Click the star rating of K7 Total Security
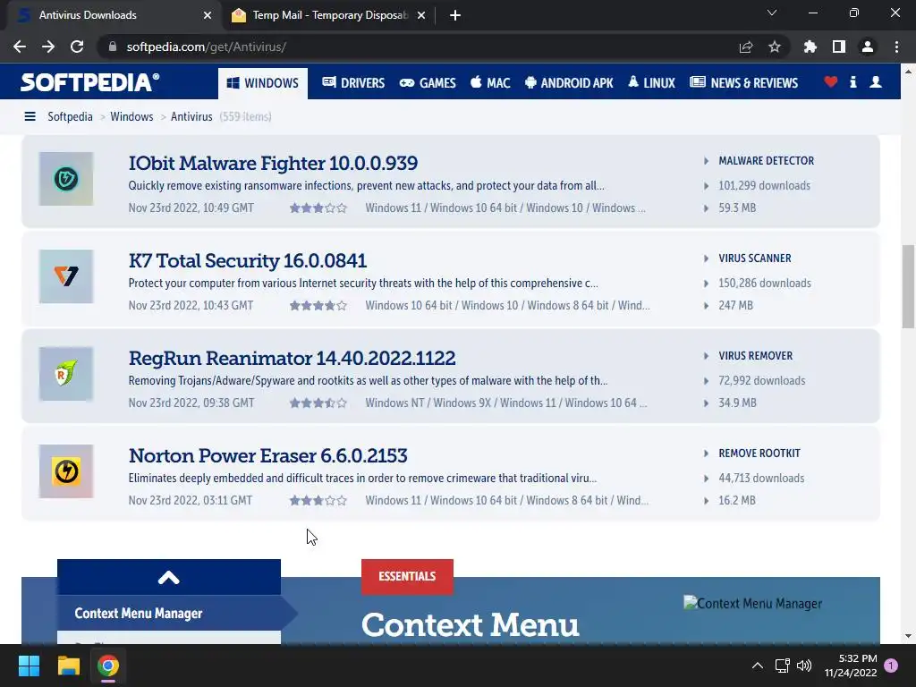This screenshot has height=687, width=916. click(318, 306)
